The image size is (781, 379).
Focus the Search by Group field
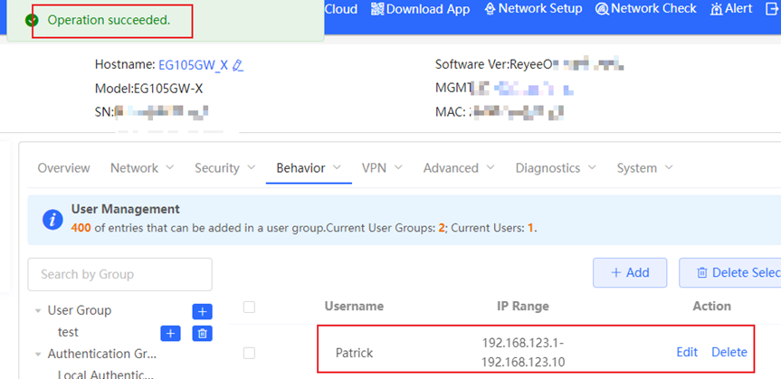tap(119, 274)
